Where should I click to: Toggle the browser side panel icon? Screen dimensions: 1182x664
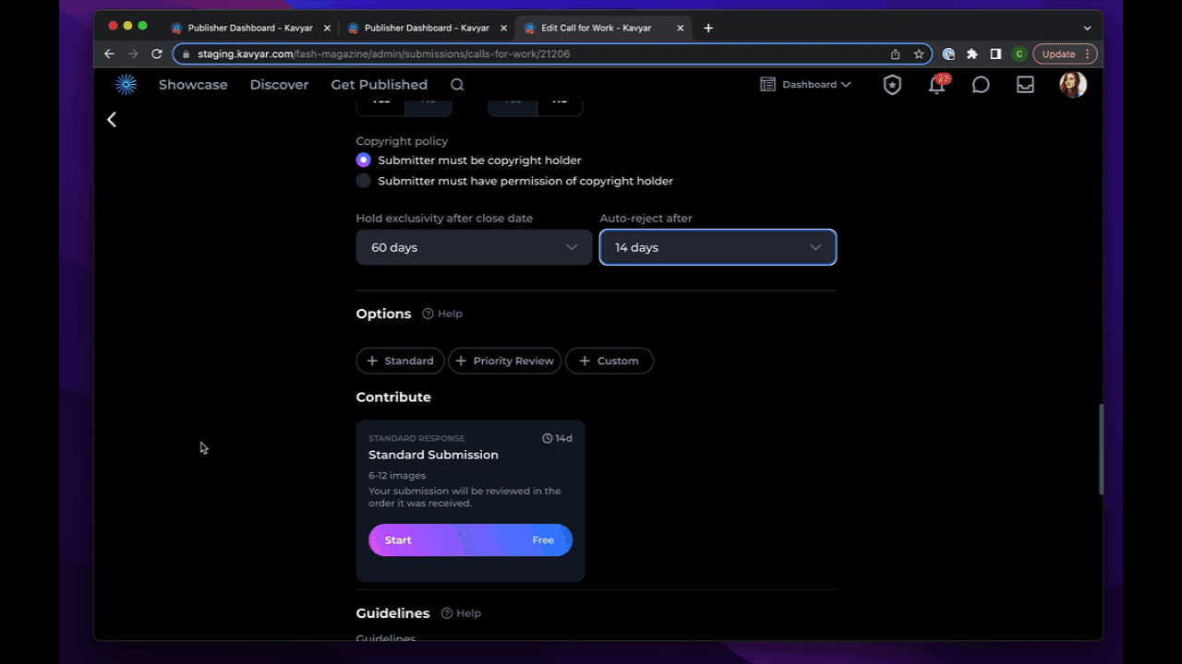(995, 54)
